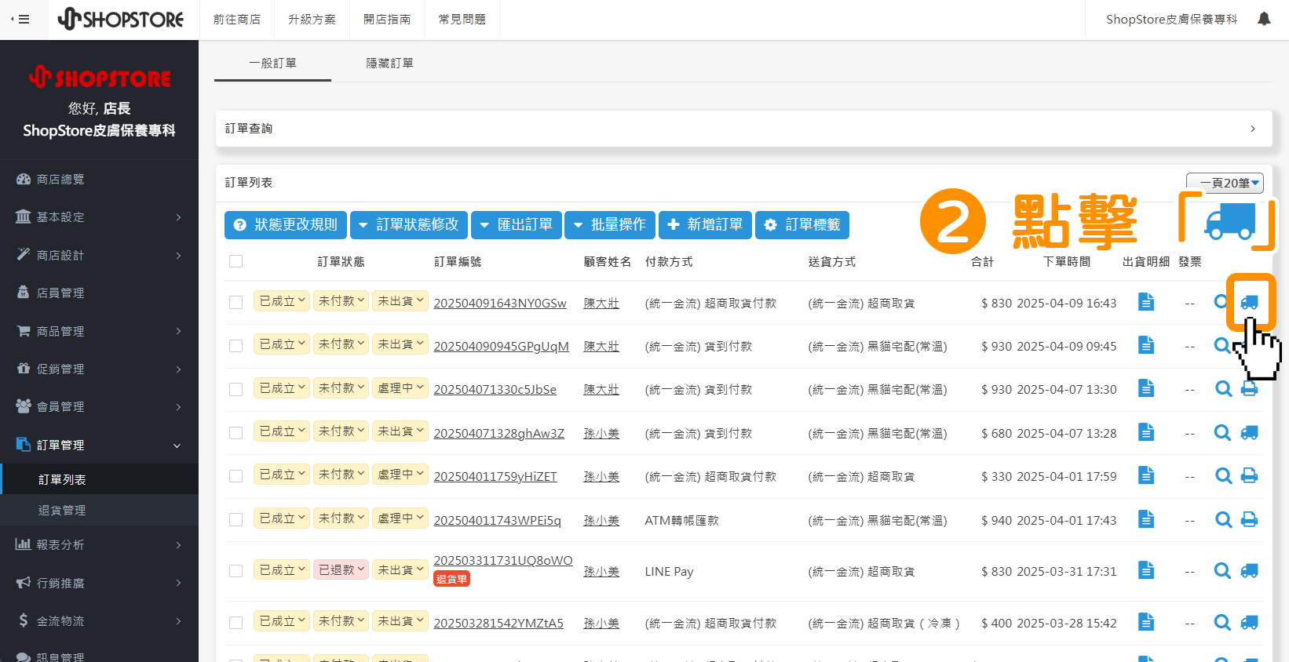Click 新增訂單 button

point(705,225)
